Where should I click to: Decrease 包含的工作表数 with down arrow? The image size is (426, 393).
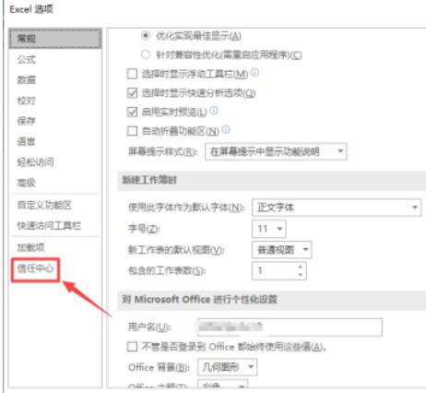[x=301, y=275]
